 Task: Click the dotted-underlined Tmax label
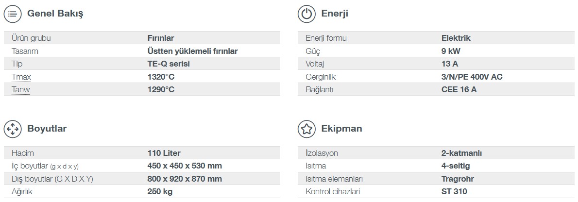21,77
